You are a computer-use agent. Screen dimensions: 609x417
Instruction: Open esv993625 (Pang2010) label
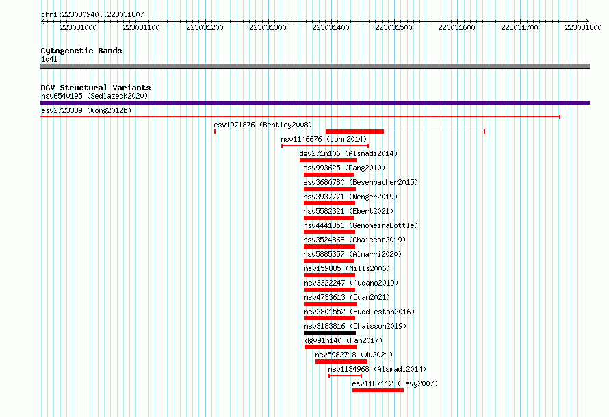[344, 168]
